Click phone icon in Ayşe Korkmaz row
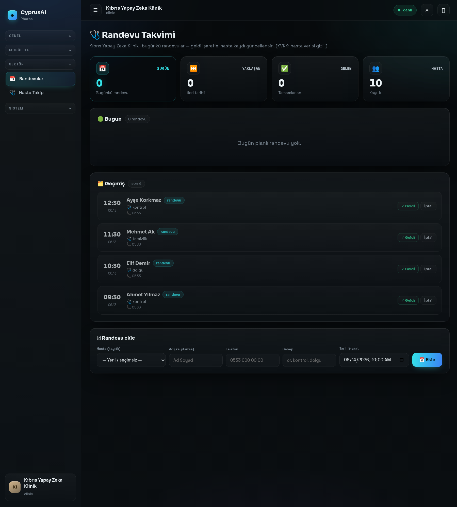The height and width of the screenshot is (507, 457). click(x=129, y=213)
